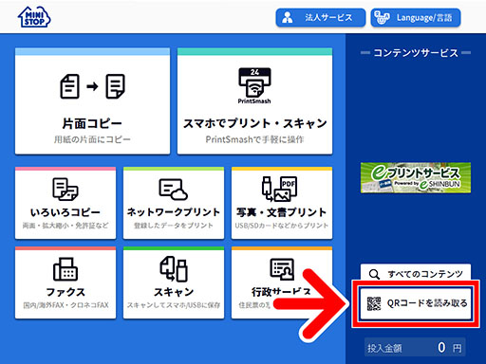Tap 両面・拡大縮小・免許証など description
Viewport: 486px width, 364px height.
[65, 226]
